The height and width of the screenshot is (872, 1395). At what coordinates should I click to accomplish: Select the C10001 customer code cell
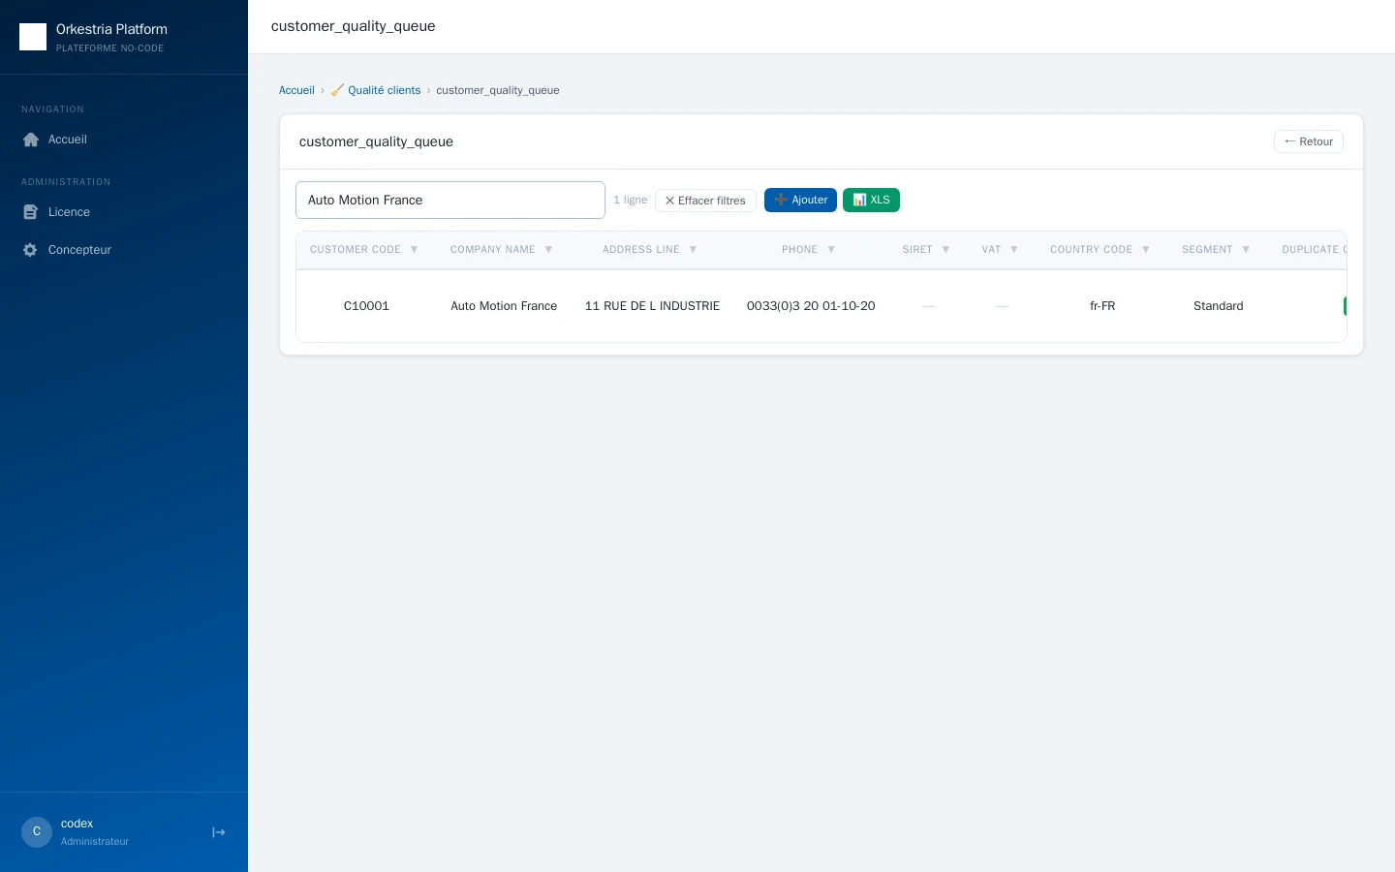[x=366, y=306]
